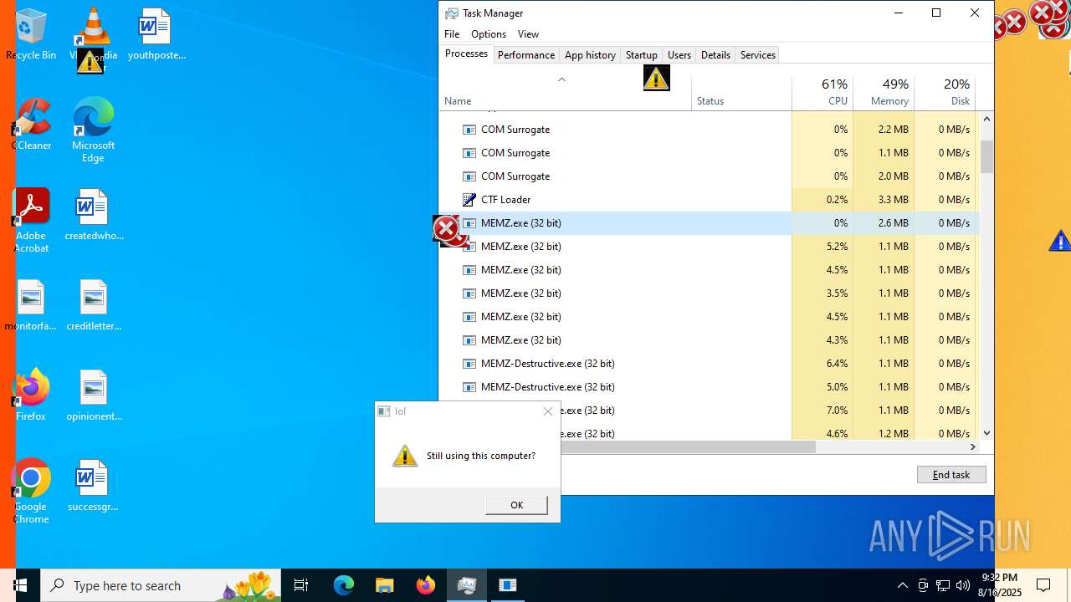Select the CTF Loader process row
The image size is (1071, 602).
tap(708, 200)
